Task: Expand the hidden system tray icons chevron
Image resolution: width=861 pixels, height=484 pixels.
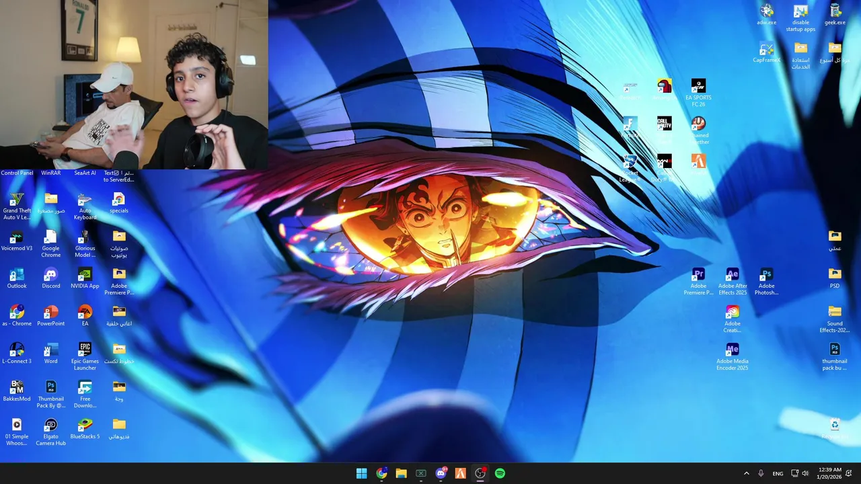Action: pyautogui.click(x=746, y=473)
